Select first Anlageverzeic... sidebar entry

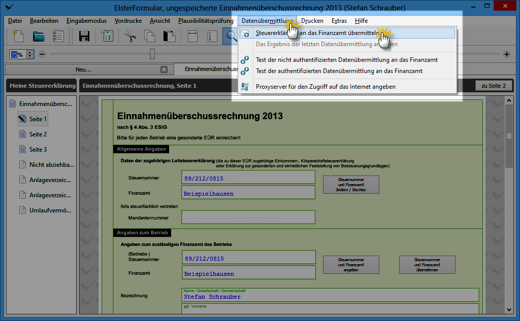point(45,180)
